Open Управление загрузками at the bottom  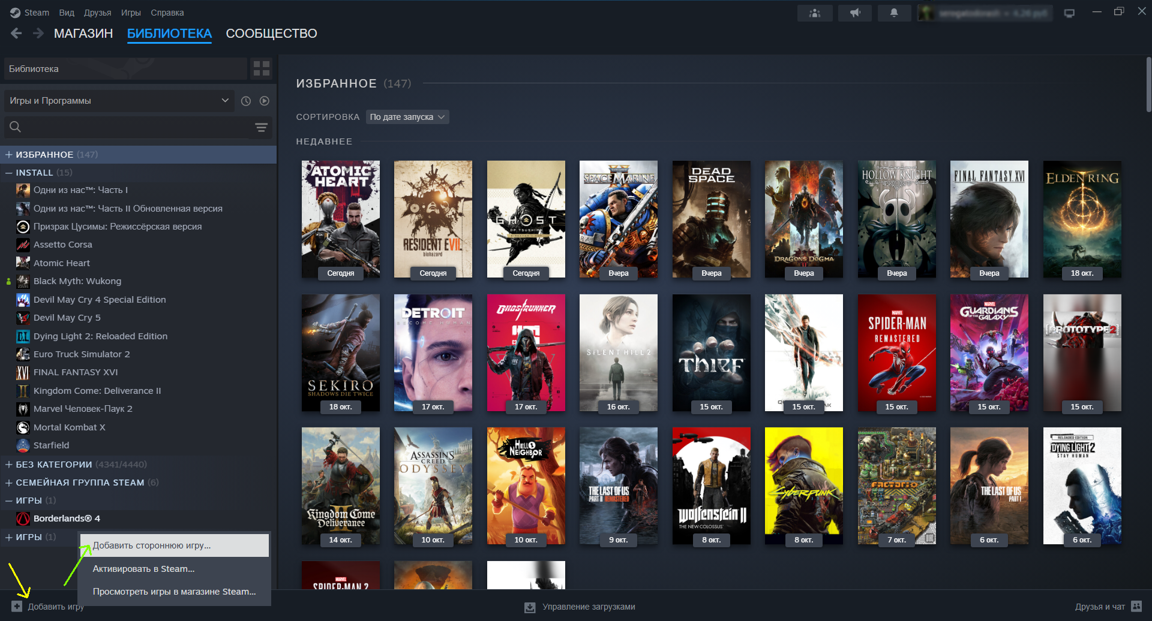[x=580, y=607]
